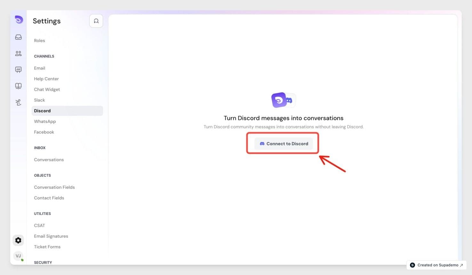Open Facebook channel settings
The image size is (472, 275).
coord(44,132)
